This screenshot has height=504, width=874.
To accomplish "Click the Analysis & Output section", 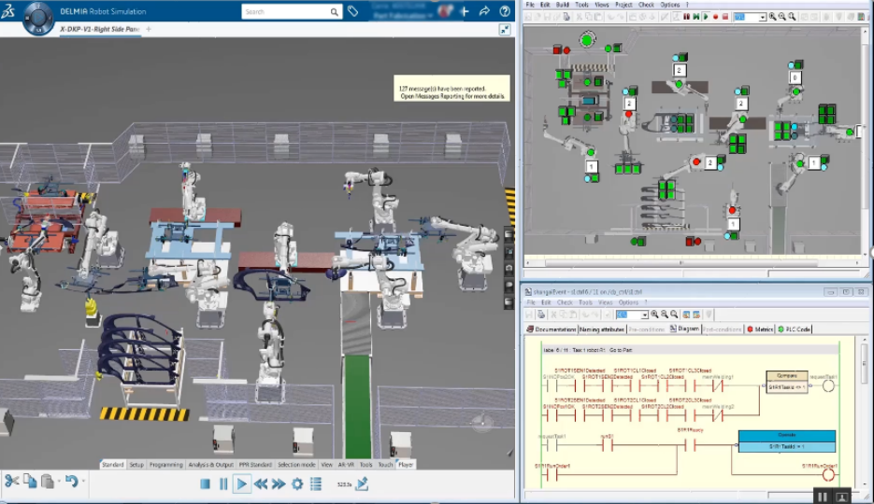I will coord(211,464).
